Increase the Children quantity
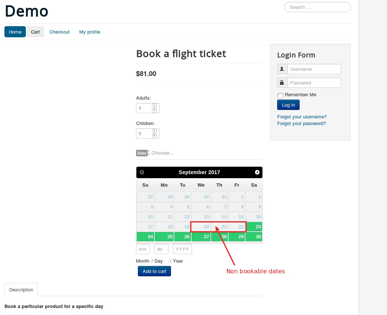 tap(154, 131)
